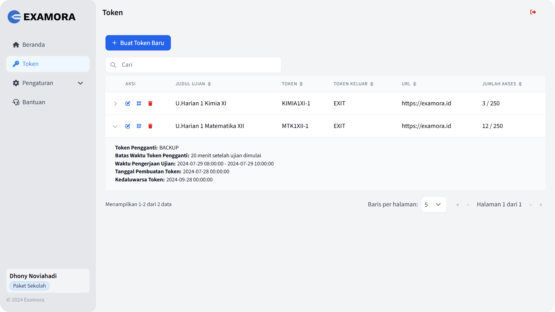Click the title U.Harian 1 Matematika XII
Viewport: 555px width, 312px height.
[210, 126]
